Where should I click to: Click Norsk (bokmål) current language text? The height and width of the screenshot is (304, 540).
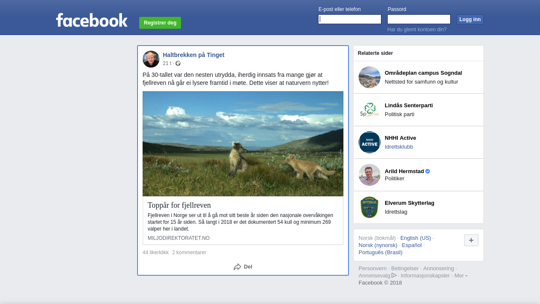click(x=377, y=238)
